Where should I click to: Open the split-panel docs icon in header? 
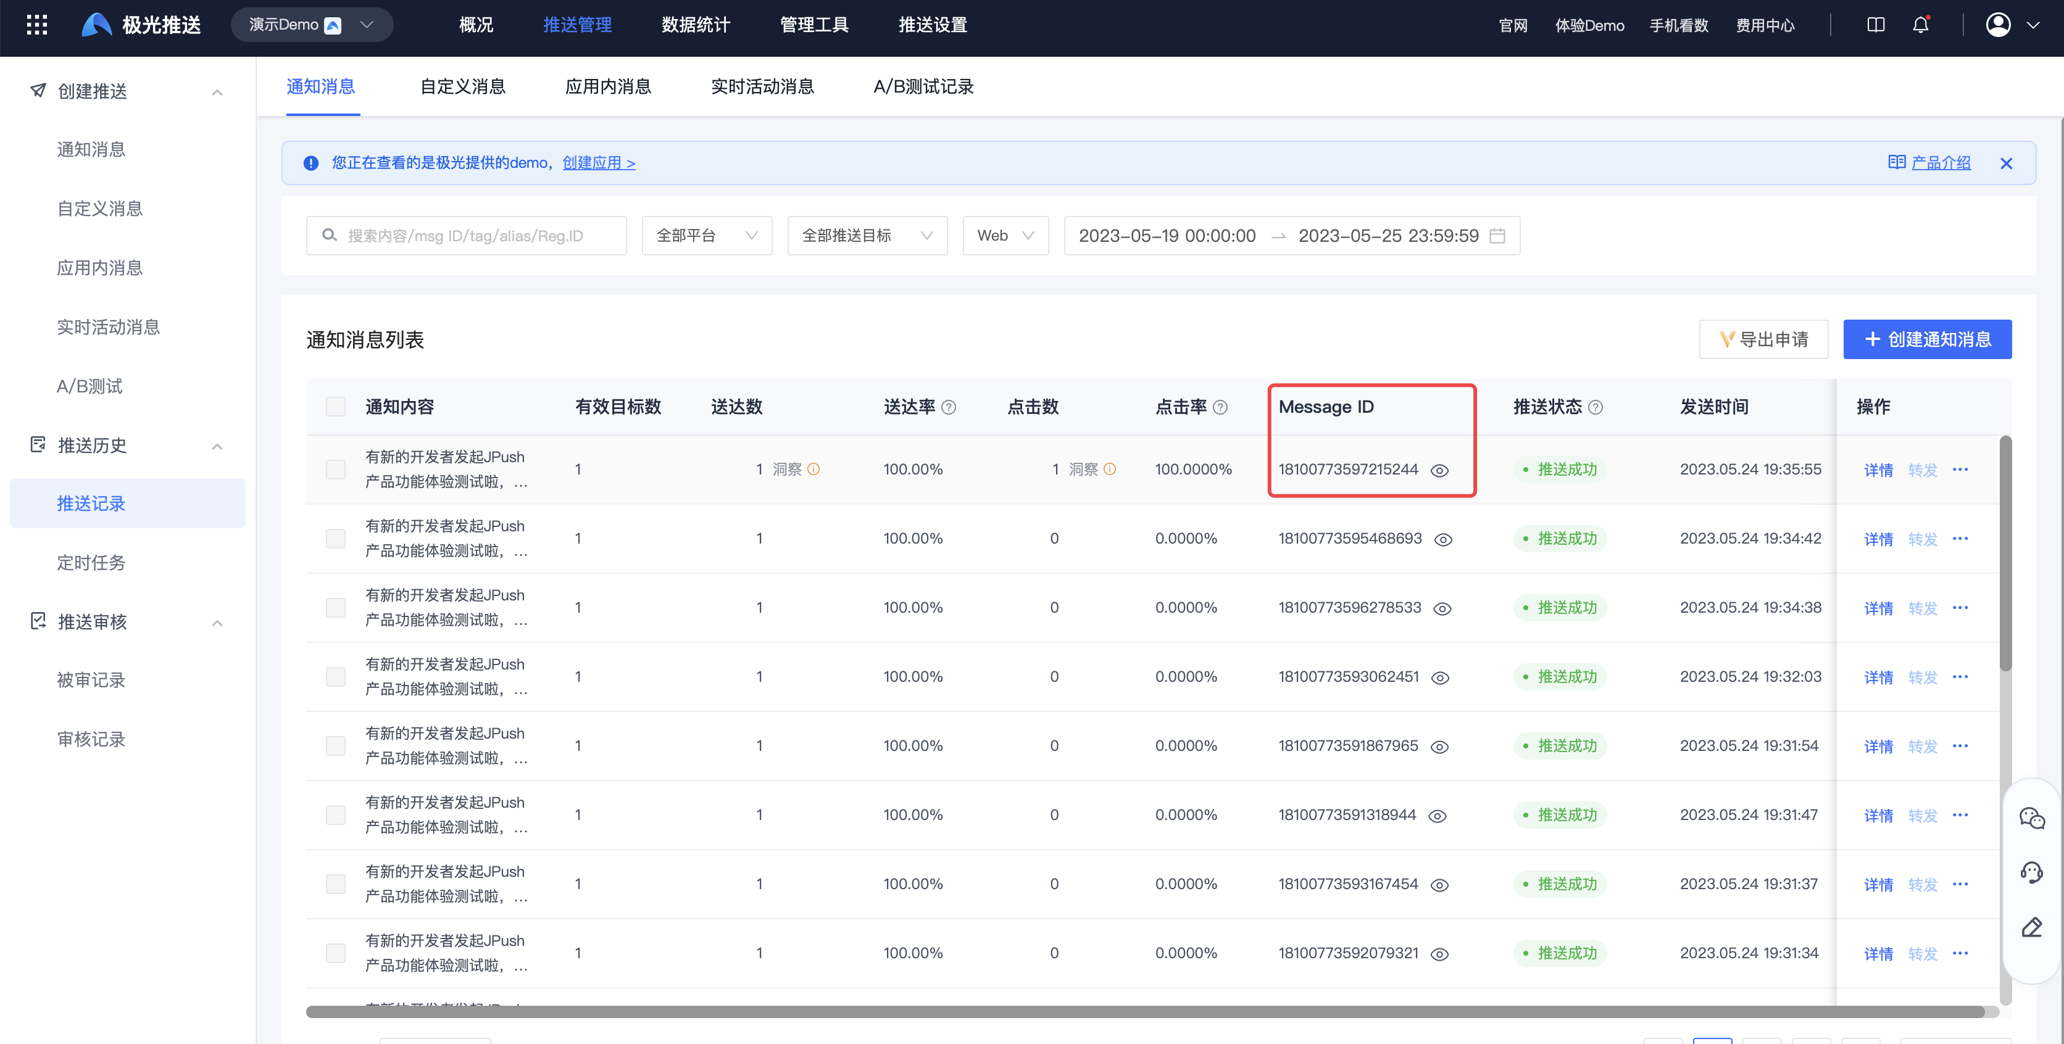pos(1876,25)
